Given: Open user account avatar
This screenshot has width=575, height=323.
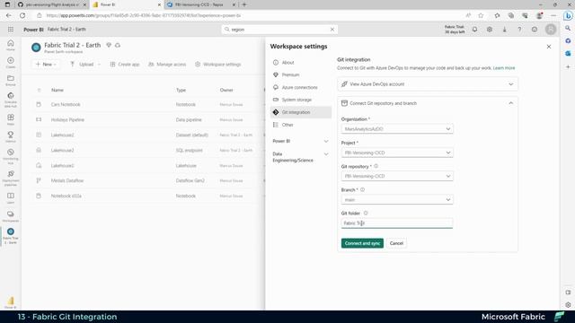Looking at the screenshot, I should point(551,30).
